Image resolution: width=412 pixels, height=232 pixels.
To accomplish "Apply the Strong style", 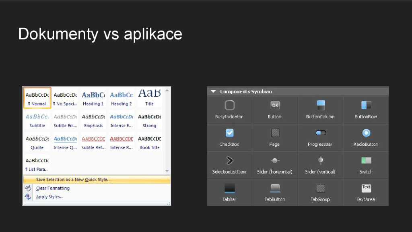I will (150, 120).
